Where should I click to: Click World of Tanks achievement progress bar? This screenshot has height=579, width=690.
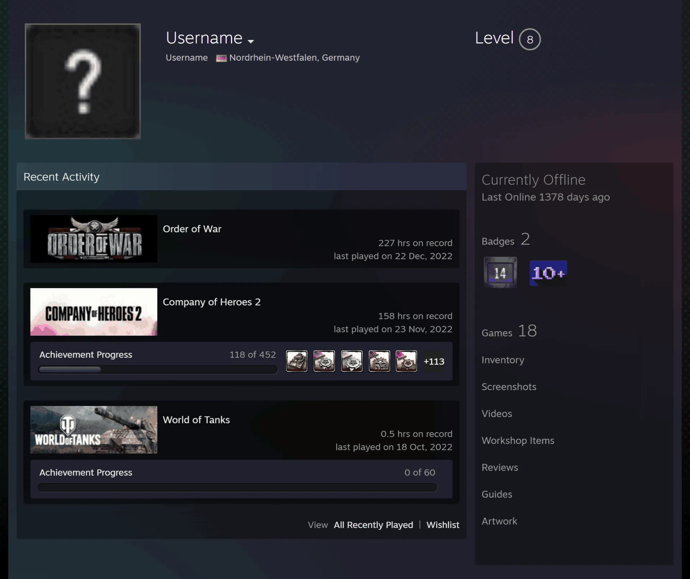pyautogui.click(x=237, y=487)
